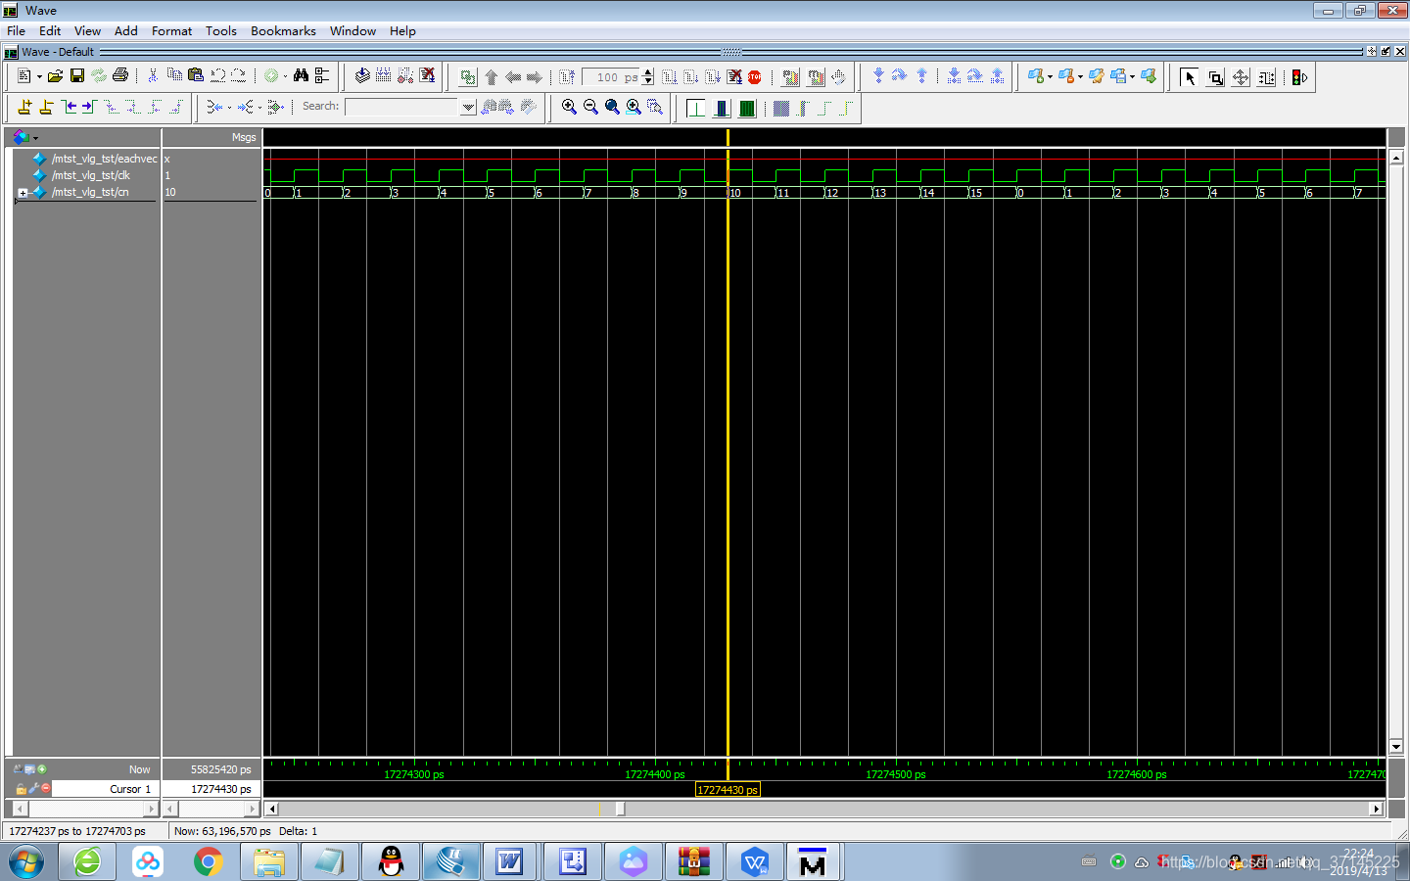
Task: Open the bookmark save icon's dropdown arrow
Action: point(1132,76)
